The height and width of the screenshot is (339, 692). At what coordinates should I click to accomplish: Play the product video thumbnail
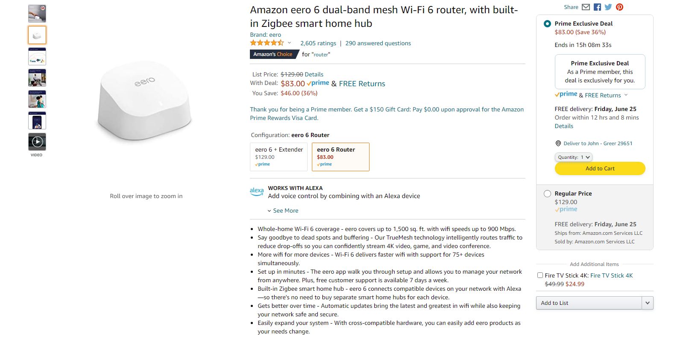click(37, 141)
